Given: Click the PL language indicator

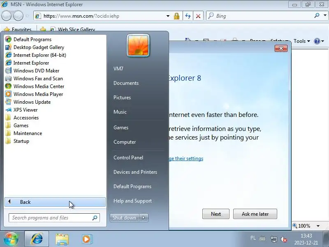Looking at the screenshot, I should pyautogui.click(x=253, y=238).
